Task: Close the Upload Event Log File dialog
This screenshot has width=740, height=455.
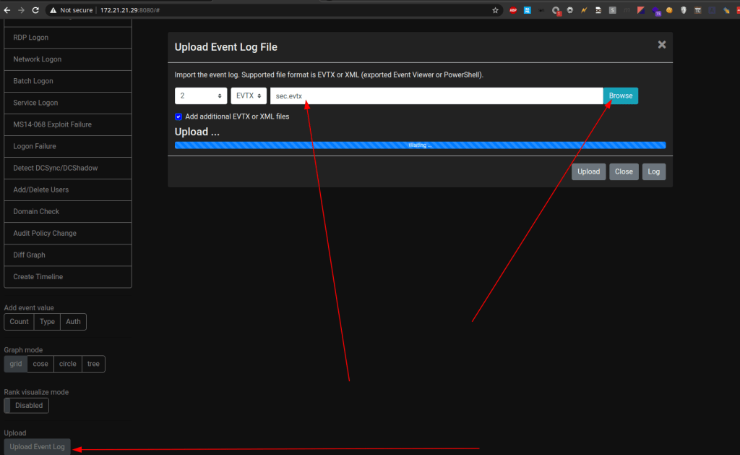Action: [661, 45]
